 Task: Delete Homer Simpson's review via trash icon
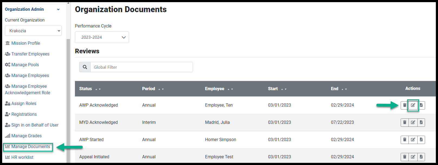(x=405, y=140)
